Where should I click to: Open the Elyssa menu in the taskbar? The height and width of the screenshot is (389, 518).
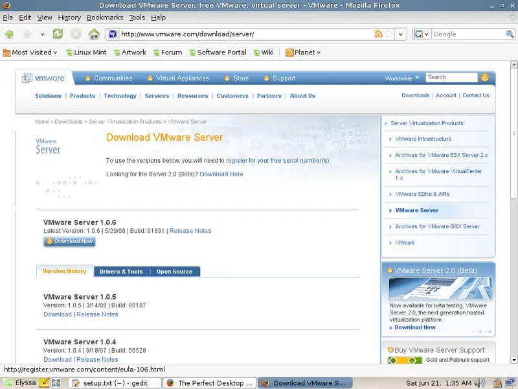[x=19, y=383]
